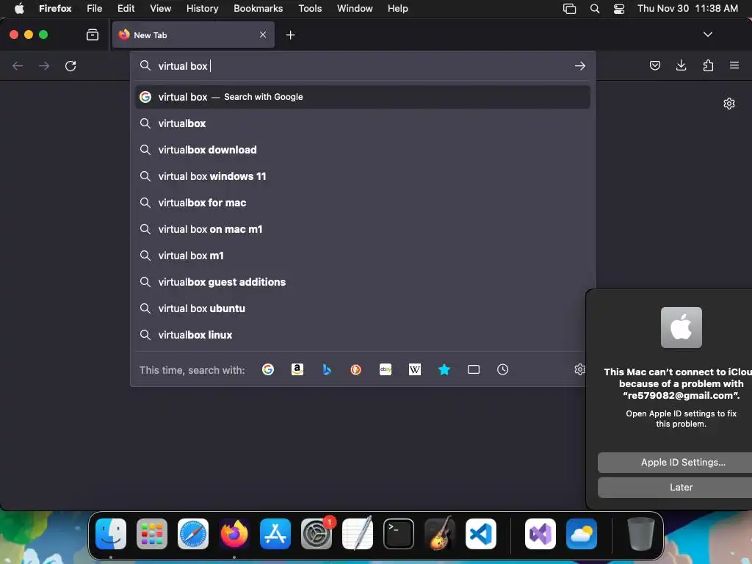The image size is (752, 564).
Task: Open the Window menu
Action: pyautogui.click(x=355, y=8)
